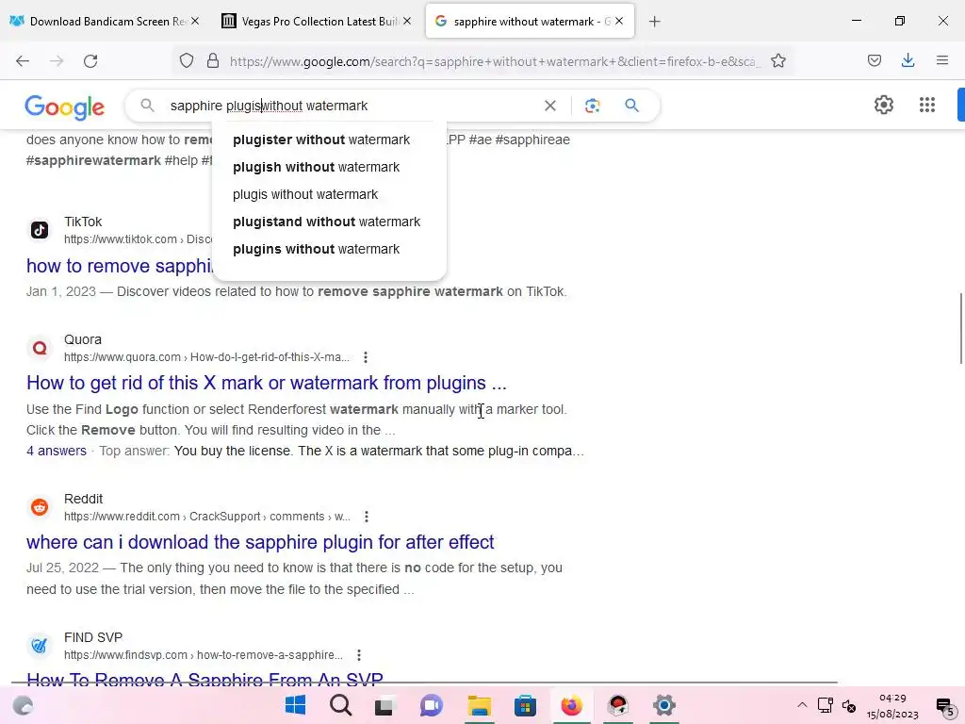Click the Reddit result URL text
Image resolution: width=965 pixels, height=724 pixels.
206,517
